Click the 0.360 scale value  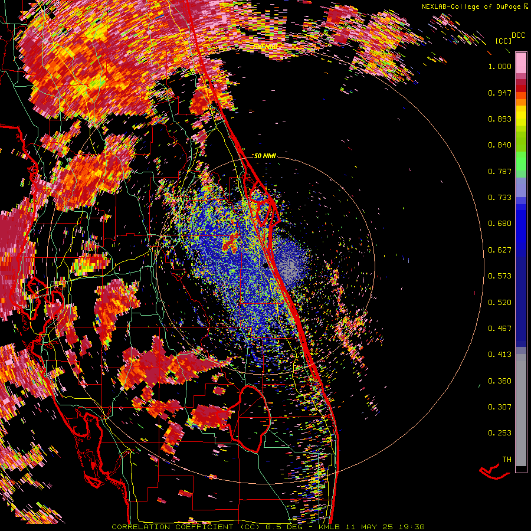500,381
